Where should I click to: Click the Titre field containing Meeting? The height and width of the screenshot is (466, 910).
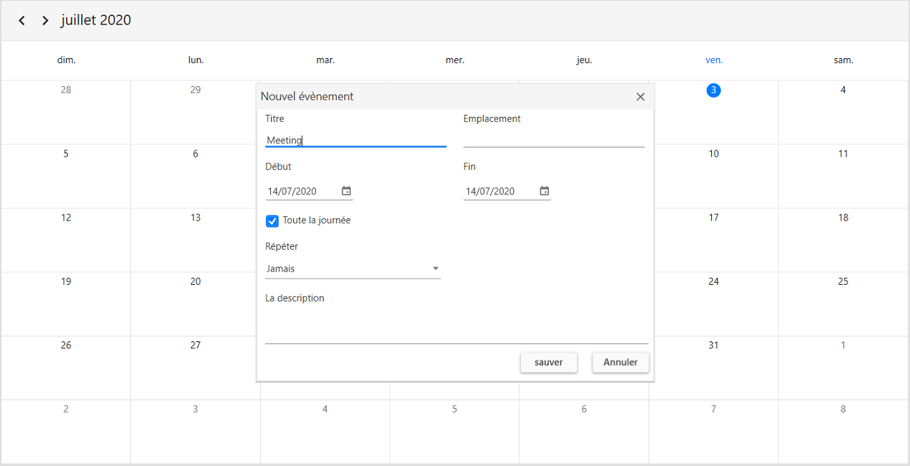click(356, 140)
